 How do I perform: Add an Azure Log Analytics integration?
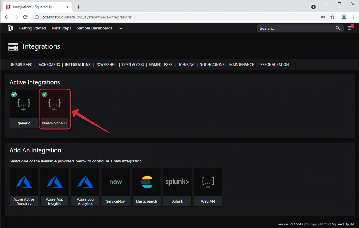(x=85, y=187)
